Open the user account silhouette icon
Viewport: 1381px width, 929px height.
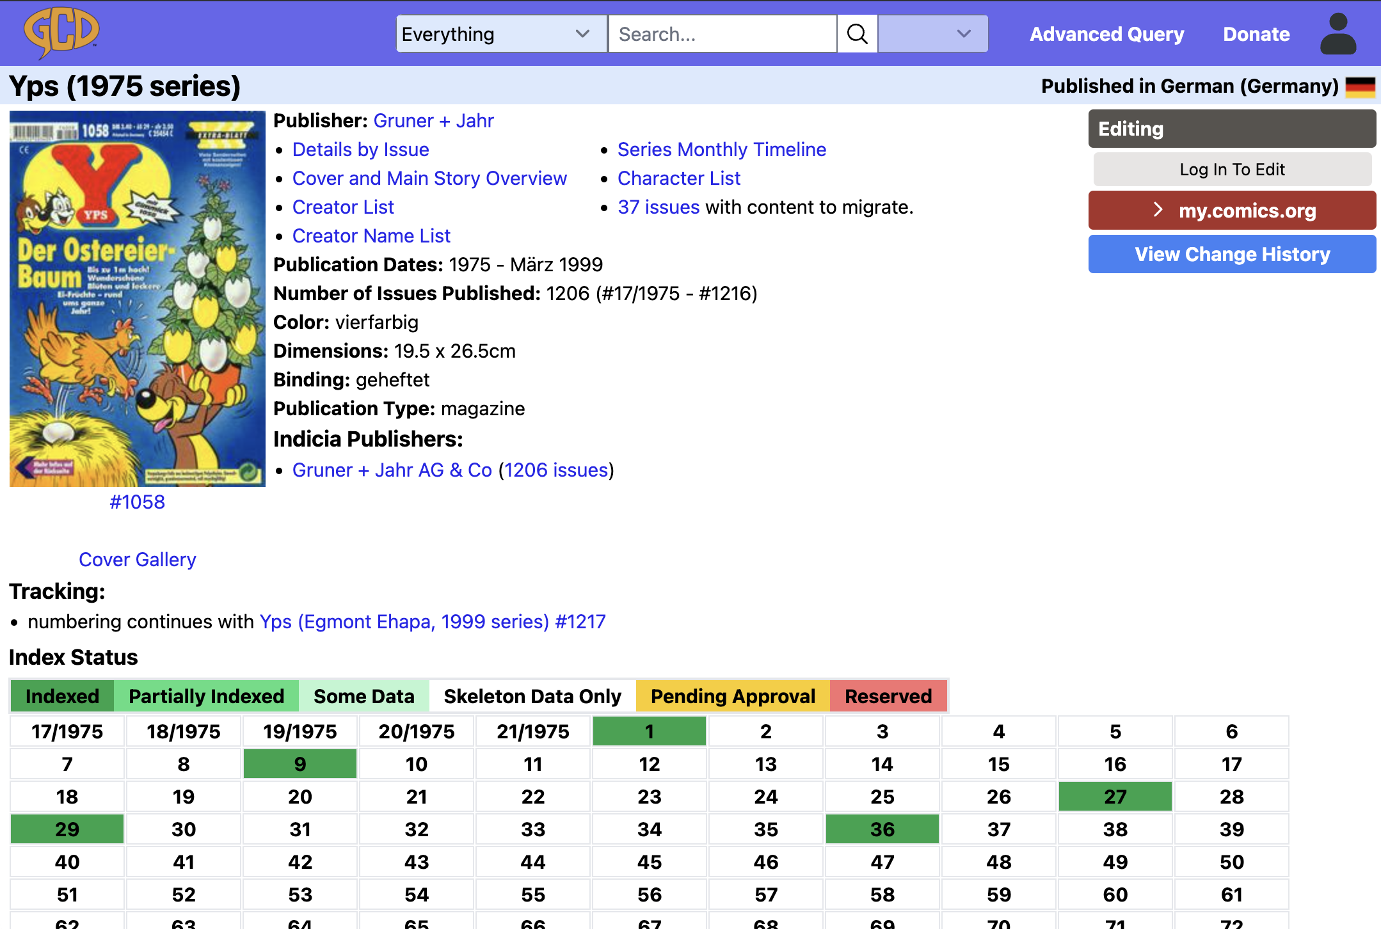(1338, 34)
